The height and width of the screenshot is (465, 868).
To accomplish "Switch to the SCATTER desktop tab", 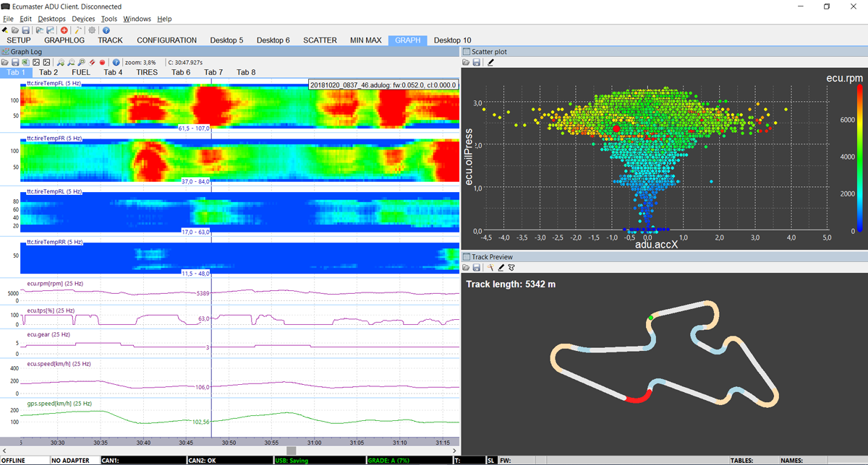I will [320, 40].
